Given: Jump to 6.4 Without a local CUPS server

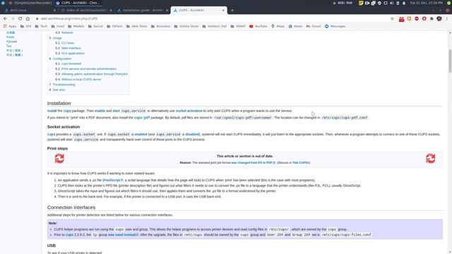Looking at the screenshot, I should 78,79.
